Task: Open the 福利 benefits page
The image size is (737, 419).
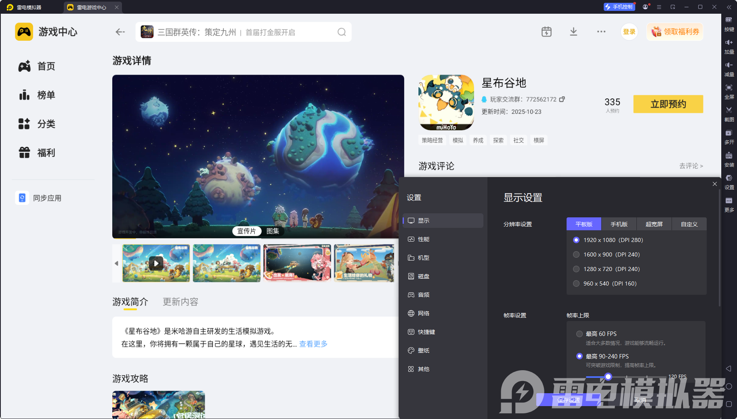Action: [x=37, y=153]
